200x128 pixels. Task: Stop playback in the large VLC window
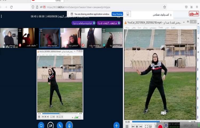(137, 126)
